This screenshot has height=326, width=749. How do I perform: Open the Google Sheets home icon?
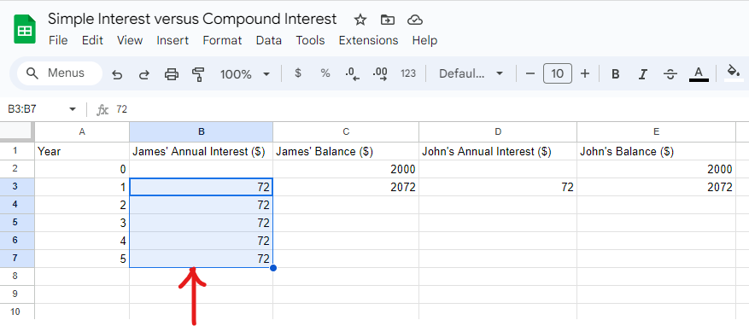click(x=25, y=29)
